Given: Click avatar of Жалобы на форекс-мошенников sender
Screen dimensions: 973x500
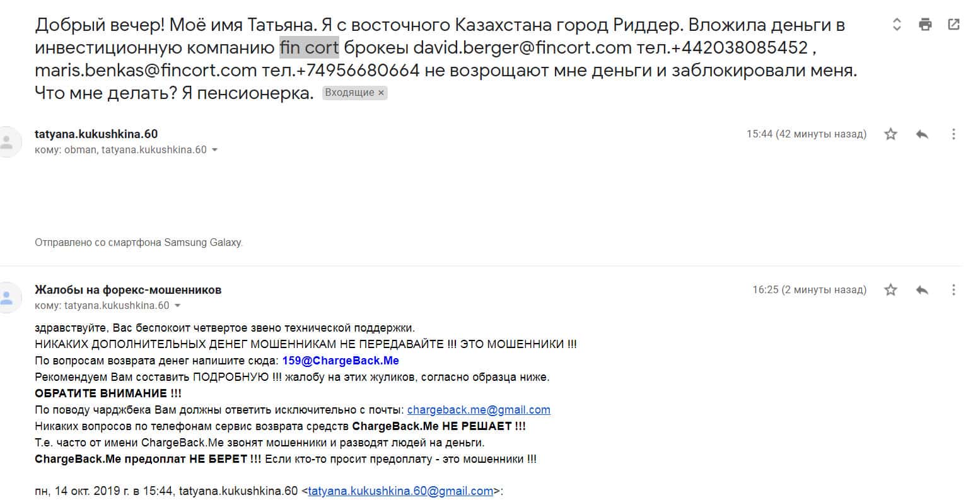Looking at the screenshot, I should click(8, 298).
